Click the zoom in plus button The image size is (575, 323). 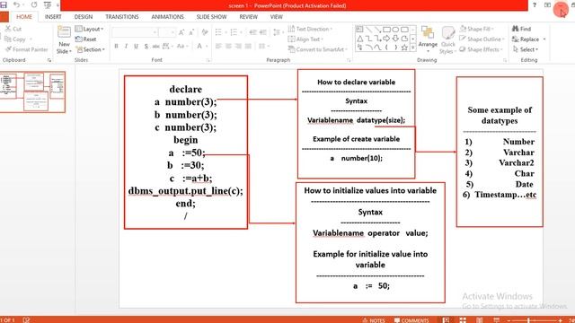(x=561, y=320)
